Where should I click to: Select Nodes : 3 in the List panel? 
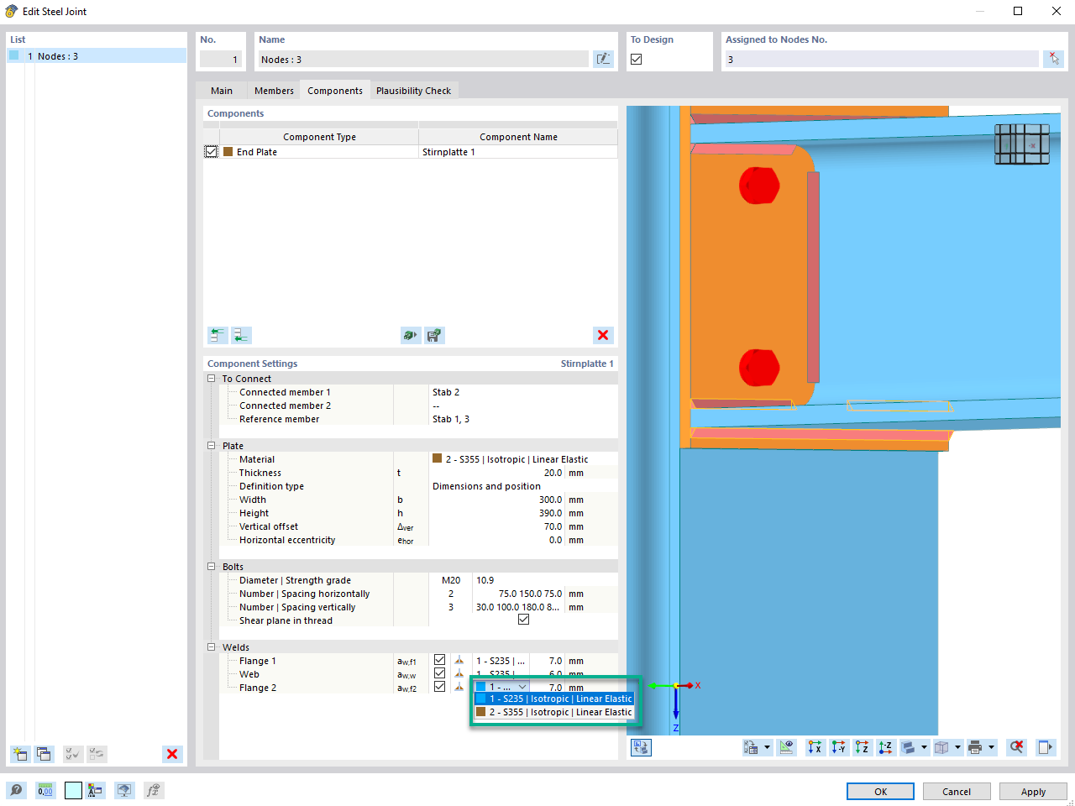pyautogui.click(x=97, y=56)
